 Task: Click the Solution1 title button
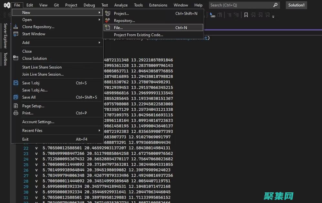pyautogui.click(x=296, y=5)
